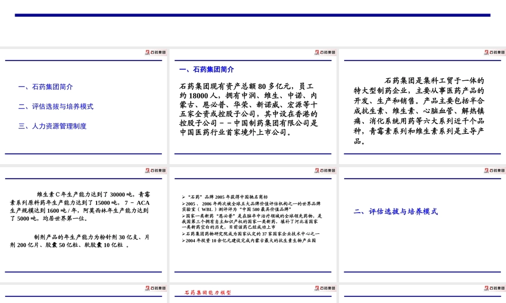The height and width of the screenshot is (303, 506).
Task: Click the logo above the 二、评估选拔与培养模式 title slide
Action: 494,170
